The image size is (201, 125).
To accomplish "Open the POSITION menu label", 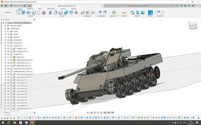I will (x=160, y=16).
